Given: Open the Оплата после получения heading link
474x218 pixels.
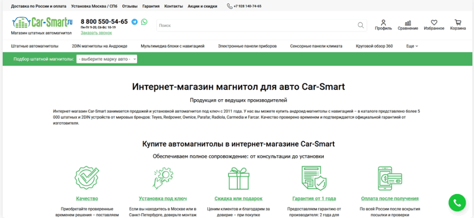Looking at the screenshot, I should click(390, 199).
